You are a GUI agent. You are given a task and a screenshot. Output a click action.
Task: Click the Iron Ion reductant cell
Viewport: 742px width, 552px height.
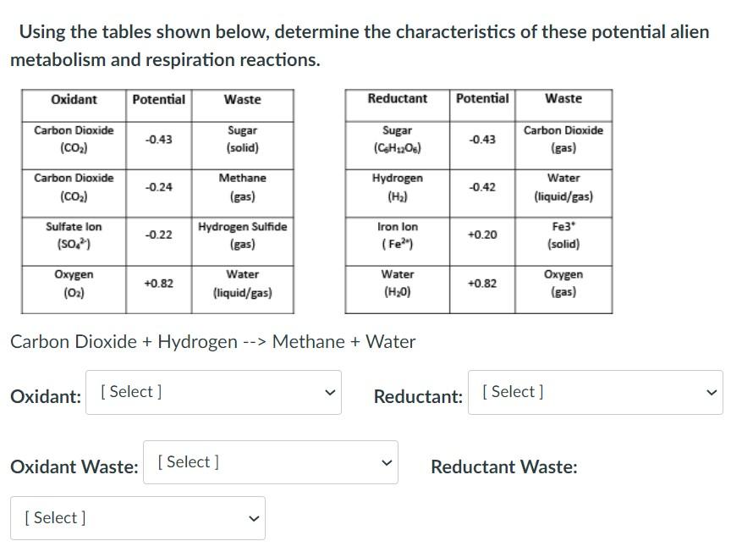click(x=398, y=235)
